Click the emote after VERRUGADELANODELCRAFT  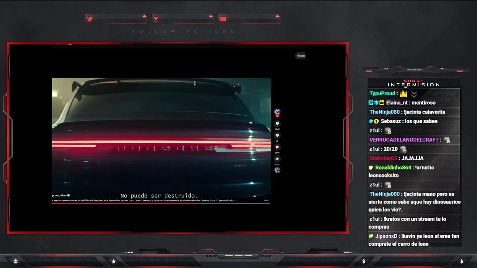[447, 140]
